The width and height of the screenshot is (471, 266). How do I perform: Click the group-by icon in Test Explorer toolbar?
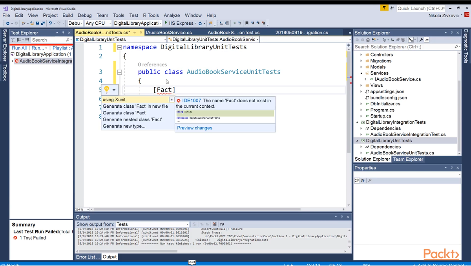(19, 40)
